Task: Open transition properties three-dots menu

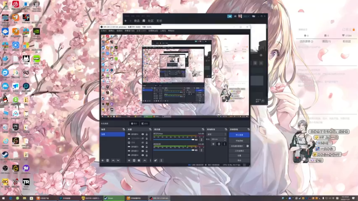Action: 224,144
